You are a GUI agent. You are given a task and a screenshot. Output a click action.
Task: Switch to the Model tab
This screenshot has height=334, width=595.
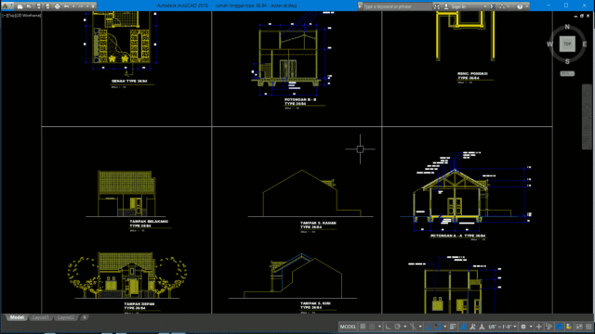[x=17, y=317]
